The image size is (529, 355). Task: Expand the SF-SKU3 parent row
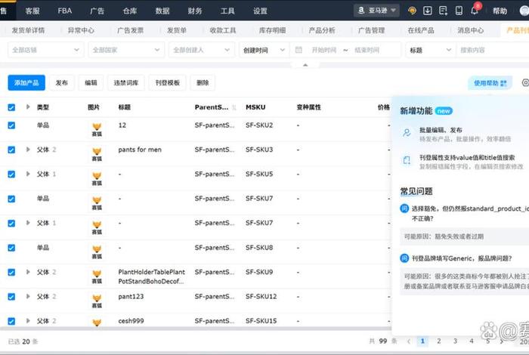(x=28, y=150)
